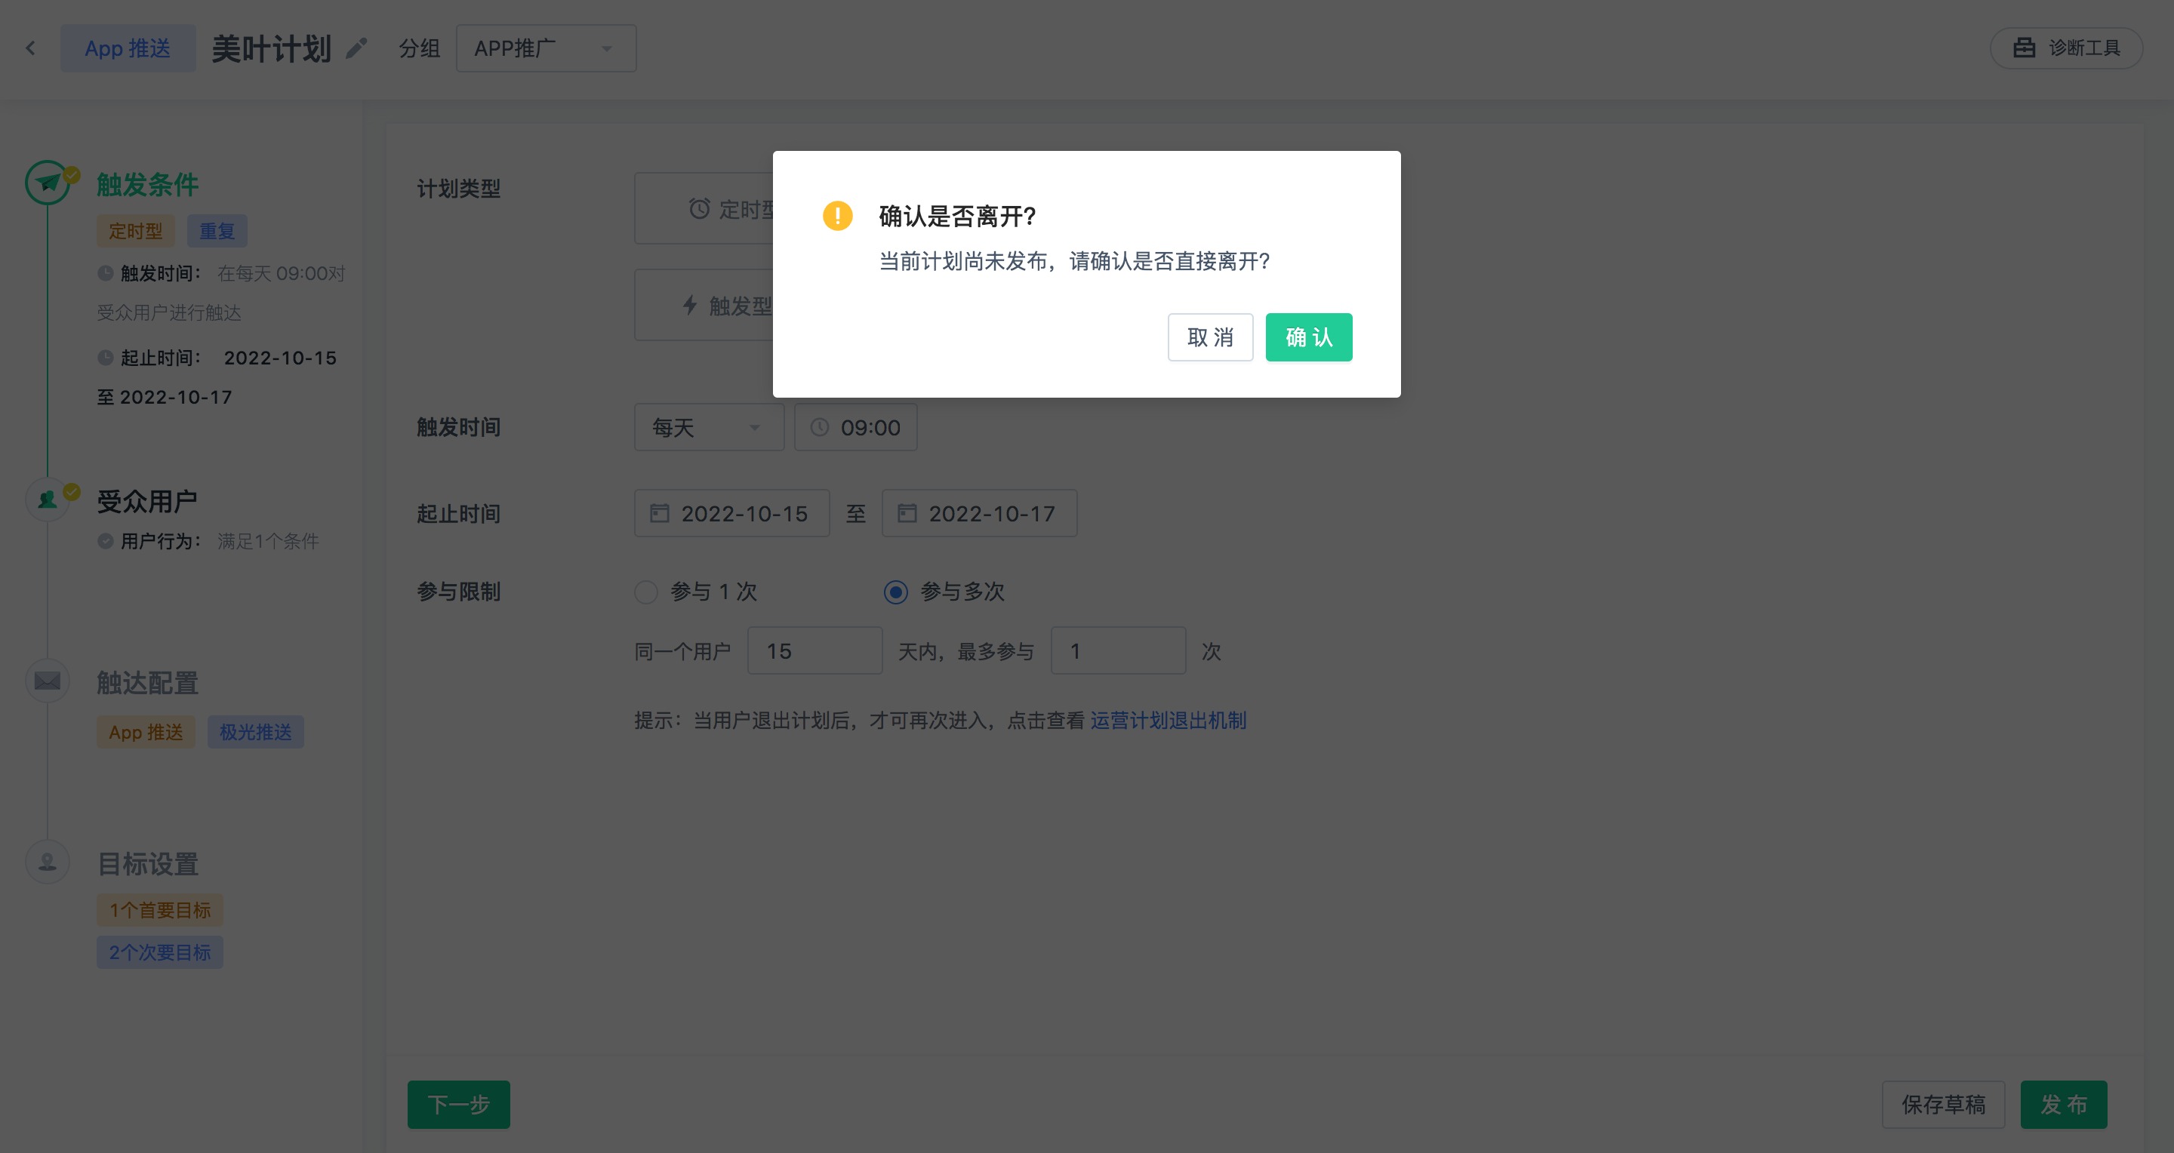This screenshot has width=2174, height=1153.
Task: Open the 分组 APP推广 dropdown
Action: 546,48
